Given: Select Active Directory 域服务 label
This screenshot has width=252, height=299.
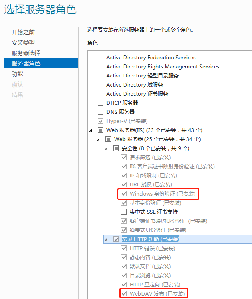Looking at the screenshot, I should [x=134, y=85].
